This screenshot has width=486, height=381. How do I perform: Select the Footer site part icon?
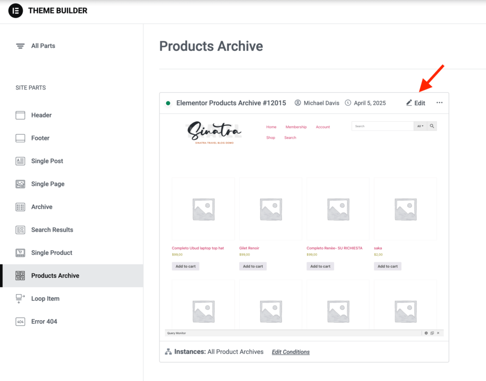coord(20,138)
